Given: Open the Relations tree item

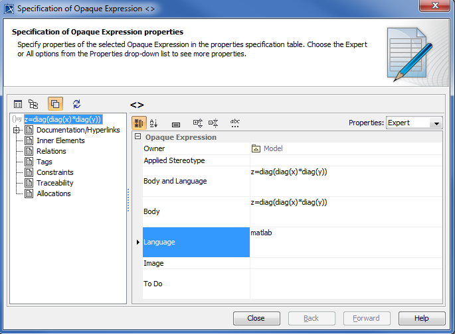Looking at the screenshot, I should pyautogui.click(x=51, y=151).
